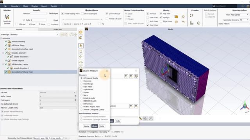The height and width of the screenshot is (140, 250).
Task: Toggle the Draw Cell Layer checkbox
Action: pos(107,14)
